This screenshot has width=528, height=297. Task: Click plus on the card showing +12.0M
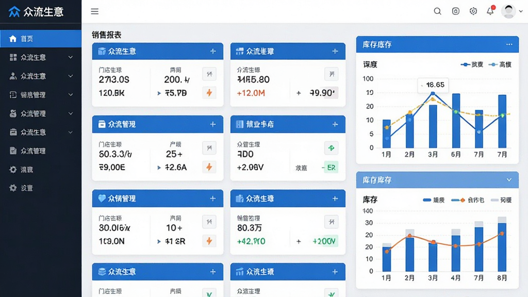point(335,51)
